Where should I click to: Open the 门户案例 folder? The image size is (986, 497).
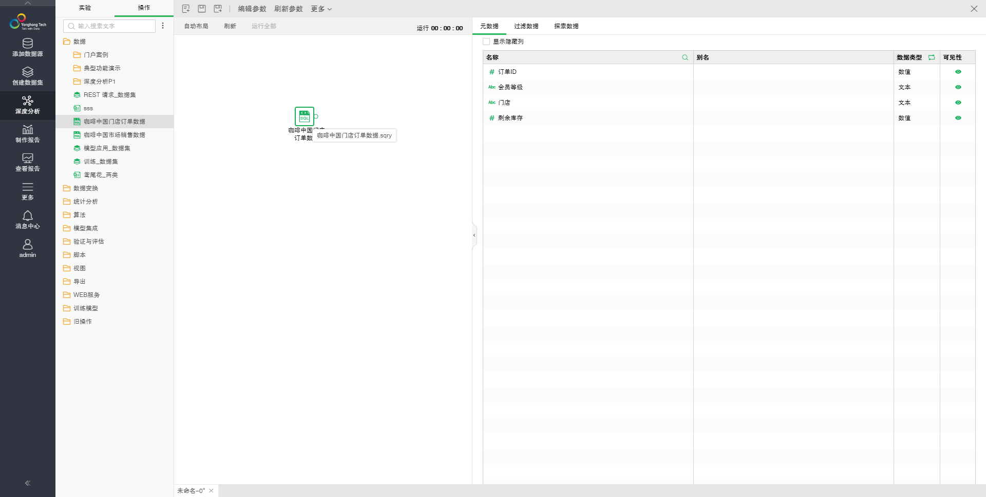point(96,55)
